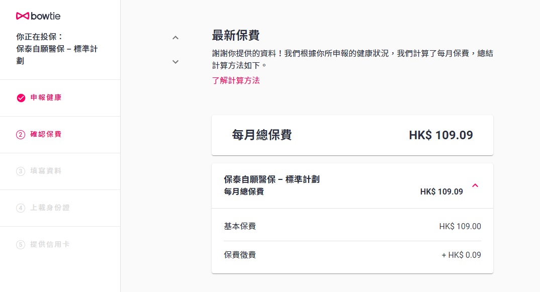Go to previous section with up chevron
Viewport: 540px width, 292px height.
pyautogui.click(x=175, y=38)
